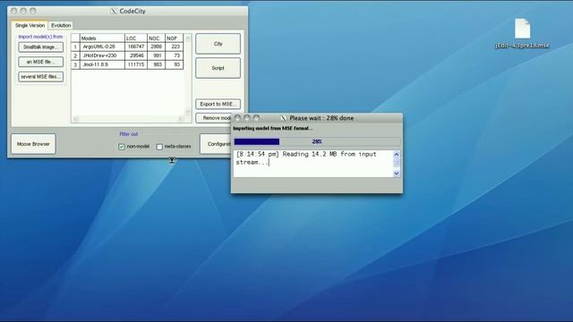Click the NOP column header
The image size is (573, 322).
click(x=175, y=38)
